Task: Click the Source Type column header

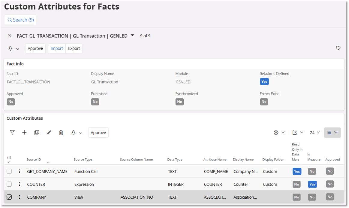Action: click(83, 160)
